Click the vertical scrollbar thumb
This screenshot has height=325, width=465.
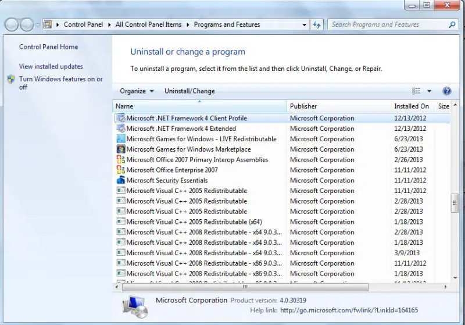(x=455, y=203)
